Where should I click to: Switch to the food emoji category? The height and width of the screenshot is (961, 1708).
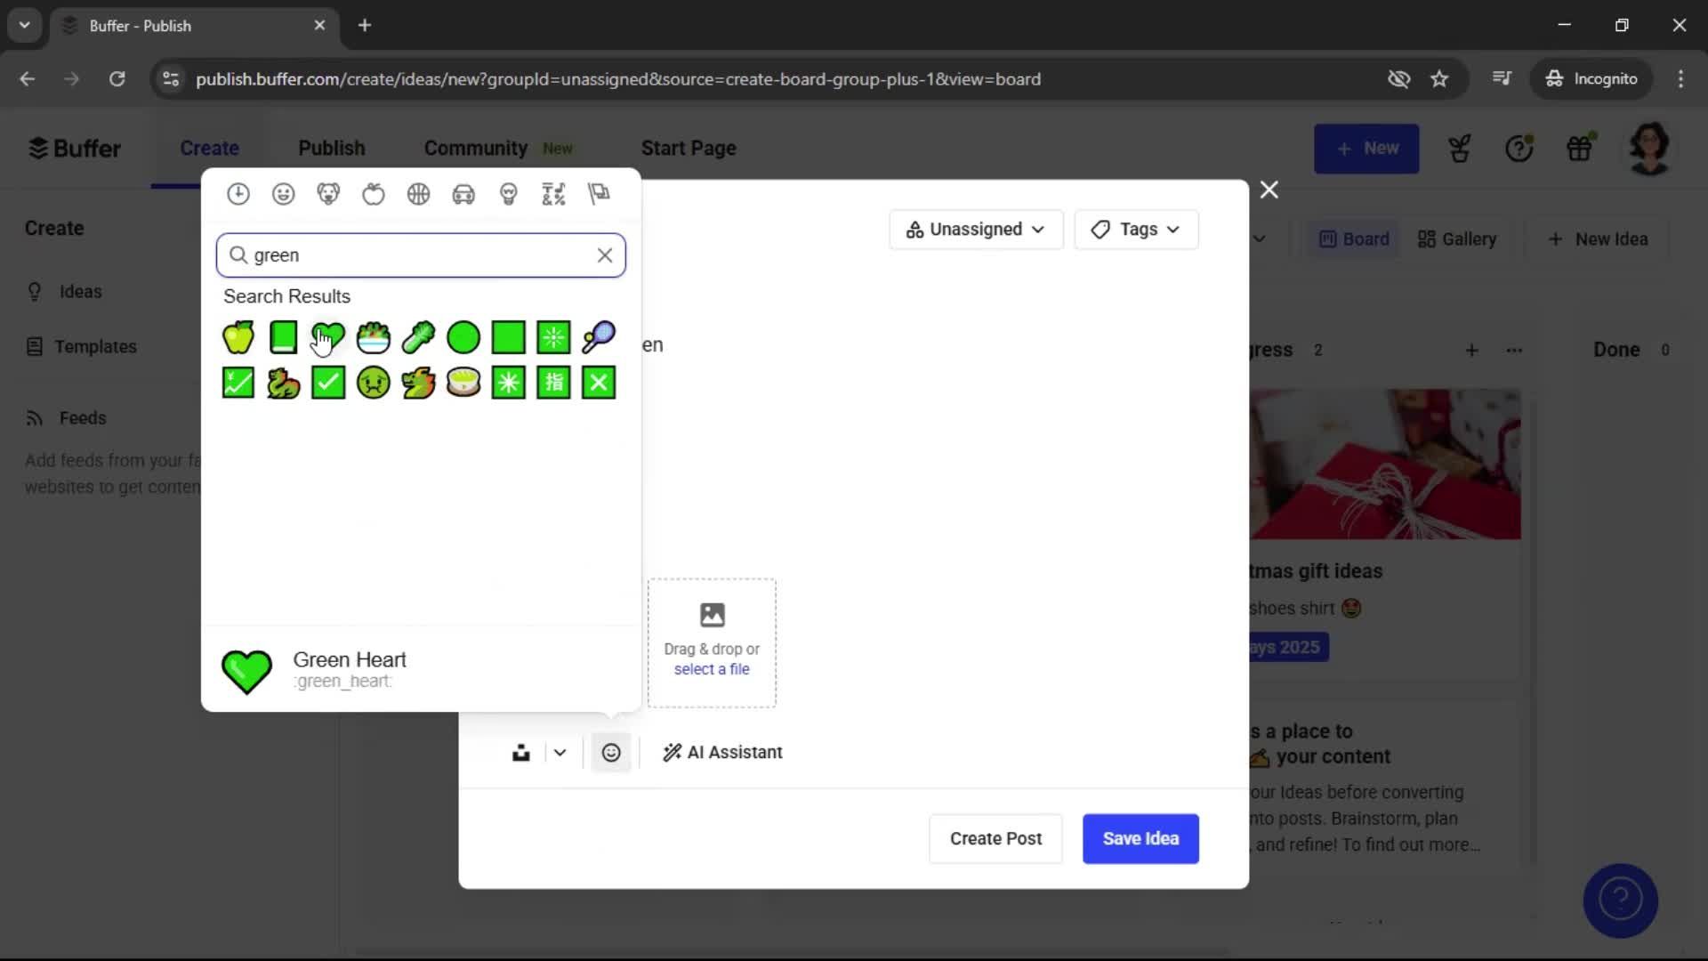tap(373, 194)
